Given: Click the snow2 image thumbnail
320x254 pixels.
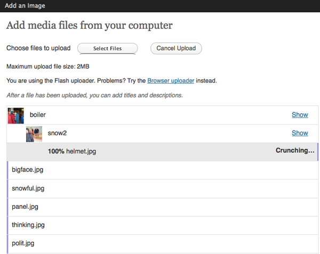Looking at the screenshot, I should pyautogui.click(x=34, y=134).
